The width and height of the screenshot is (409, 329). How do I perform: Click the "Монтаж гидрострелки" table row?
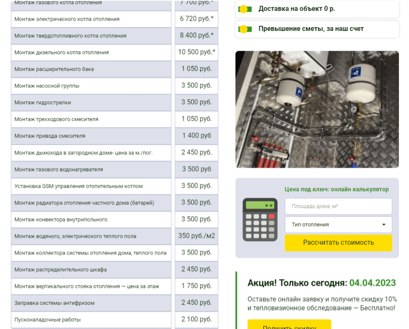pos(91,103)
